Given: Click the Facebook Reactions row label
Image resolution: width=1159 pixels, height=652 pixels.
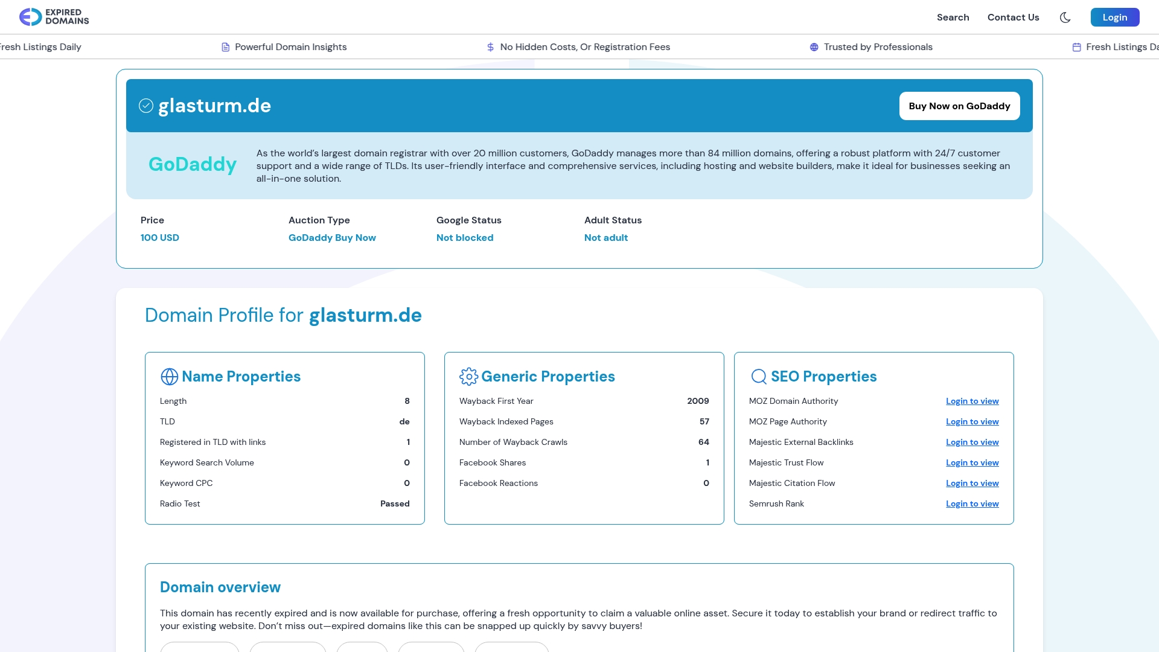Looking at the screenshot, I should [x=499, y=484].
